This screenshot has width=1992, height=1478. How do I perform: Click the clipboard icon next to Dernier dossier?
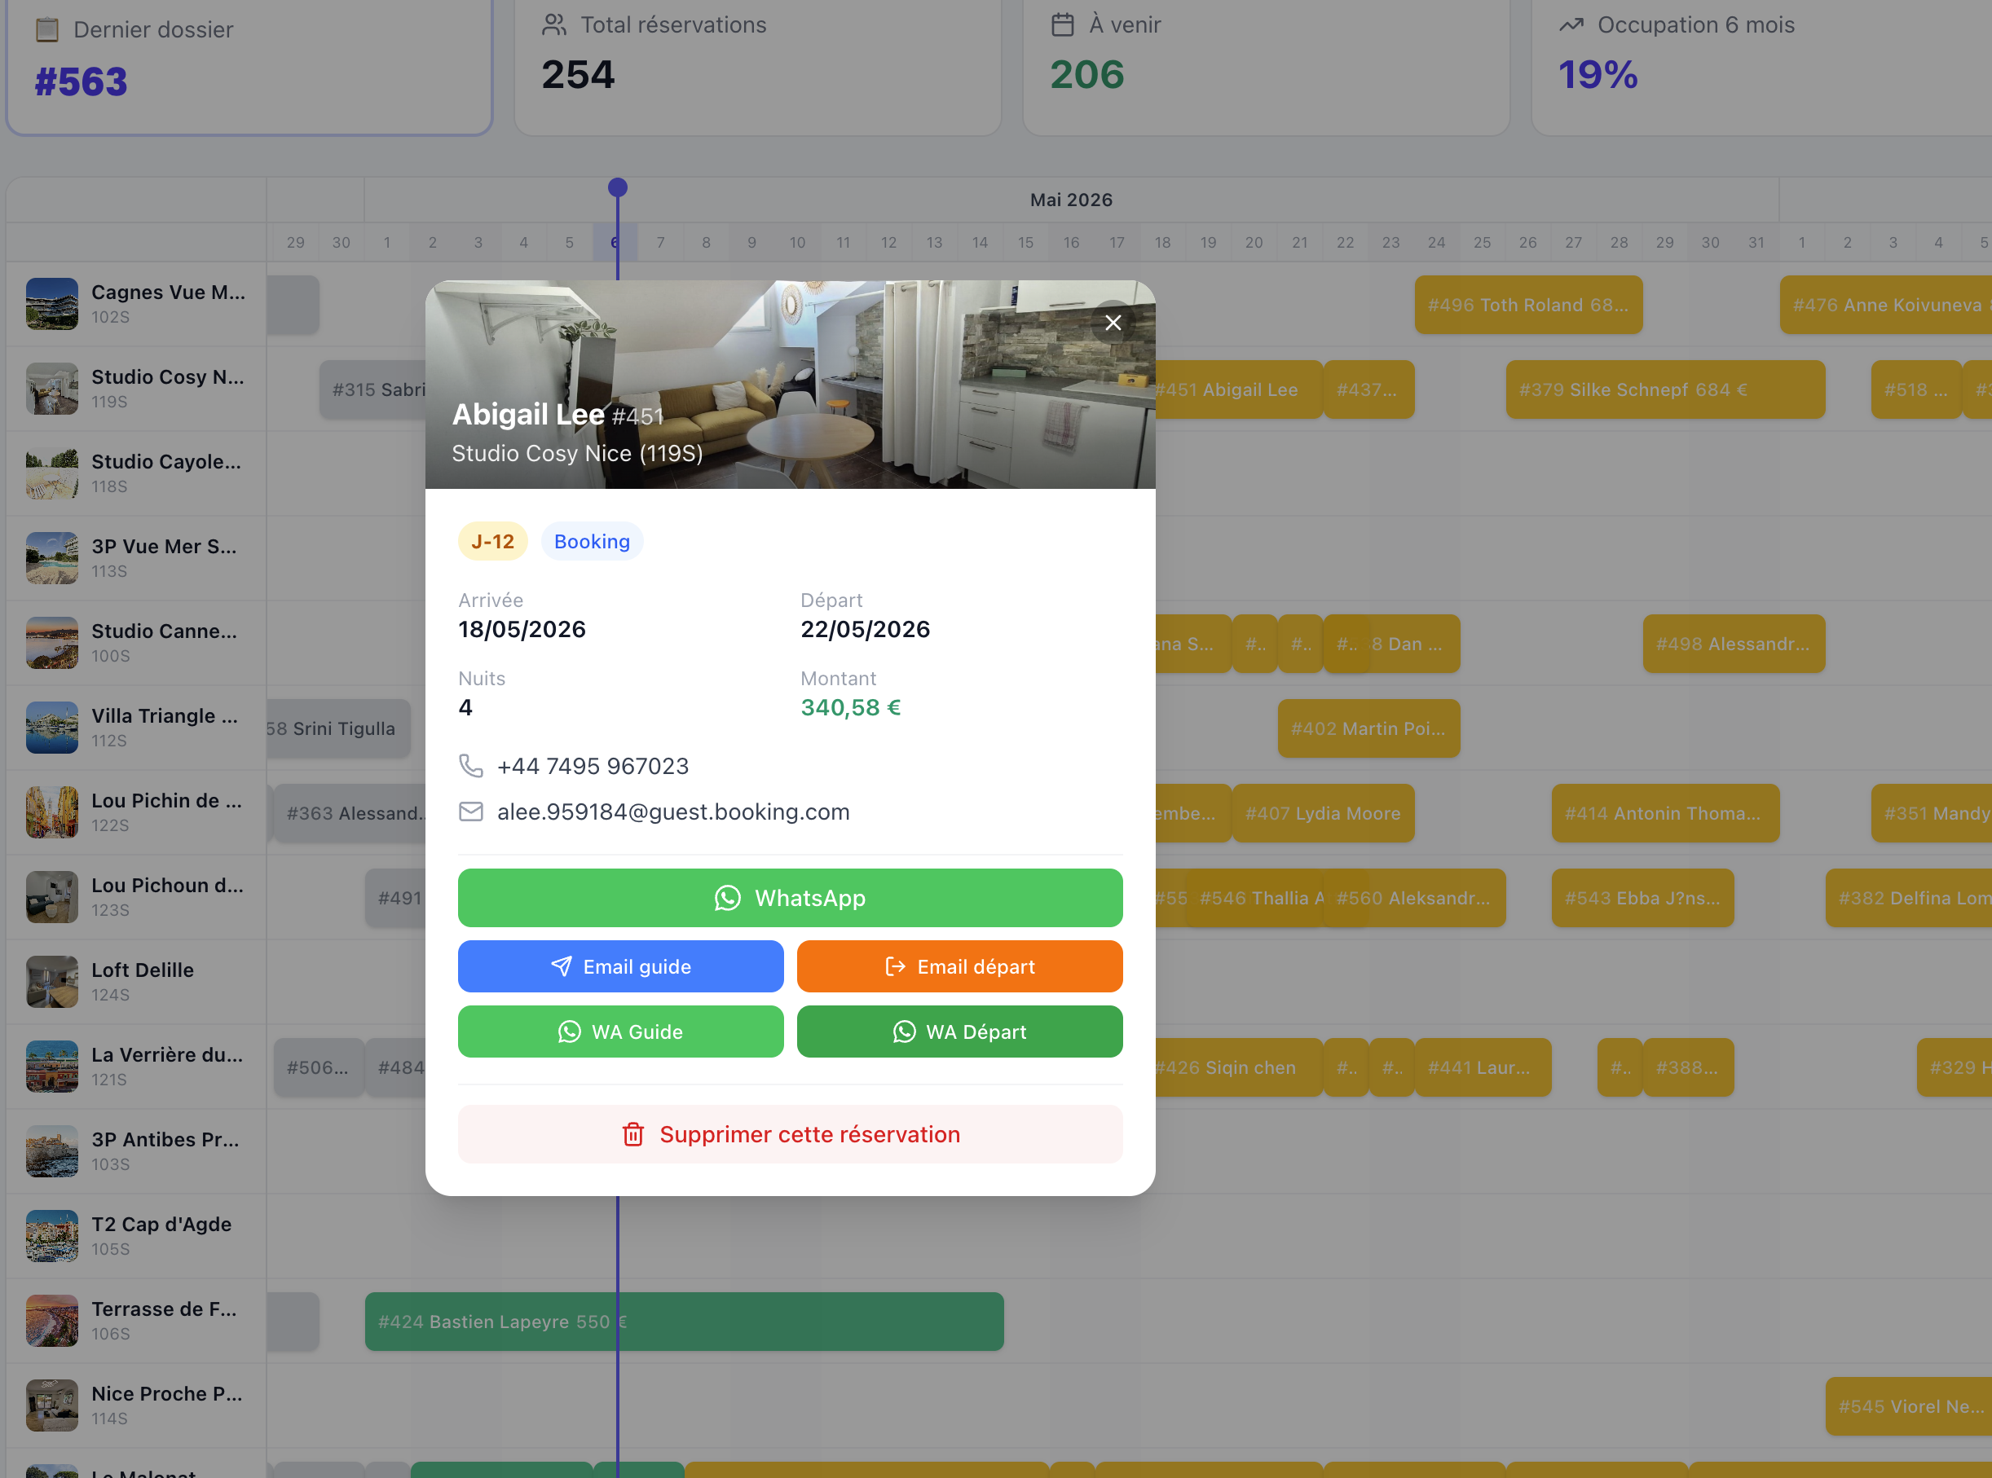(46, 29)
